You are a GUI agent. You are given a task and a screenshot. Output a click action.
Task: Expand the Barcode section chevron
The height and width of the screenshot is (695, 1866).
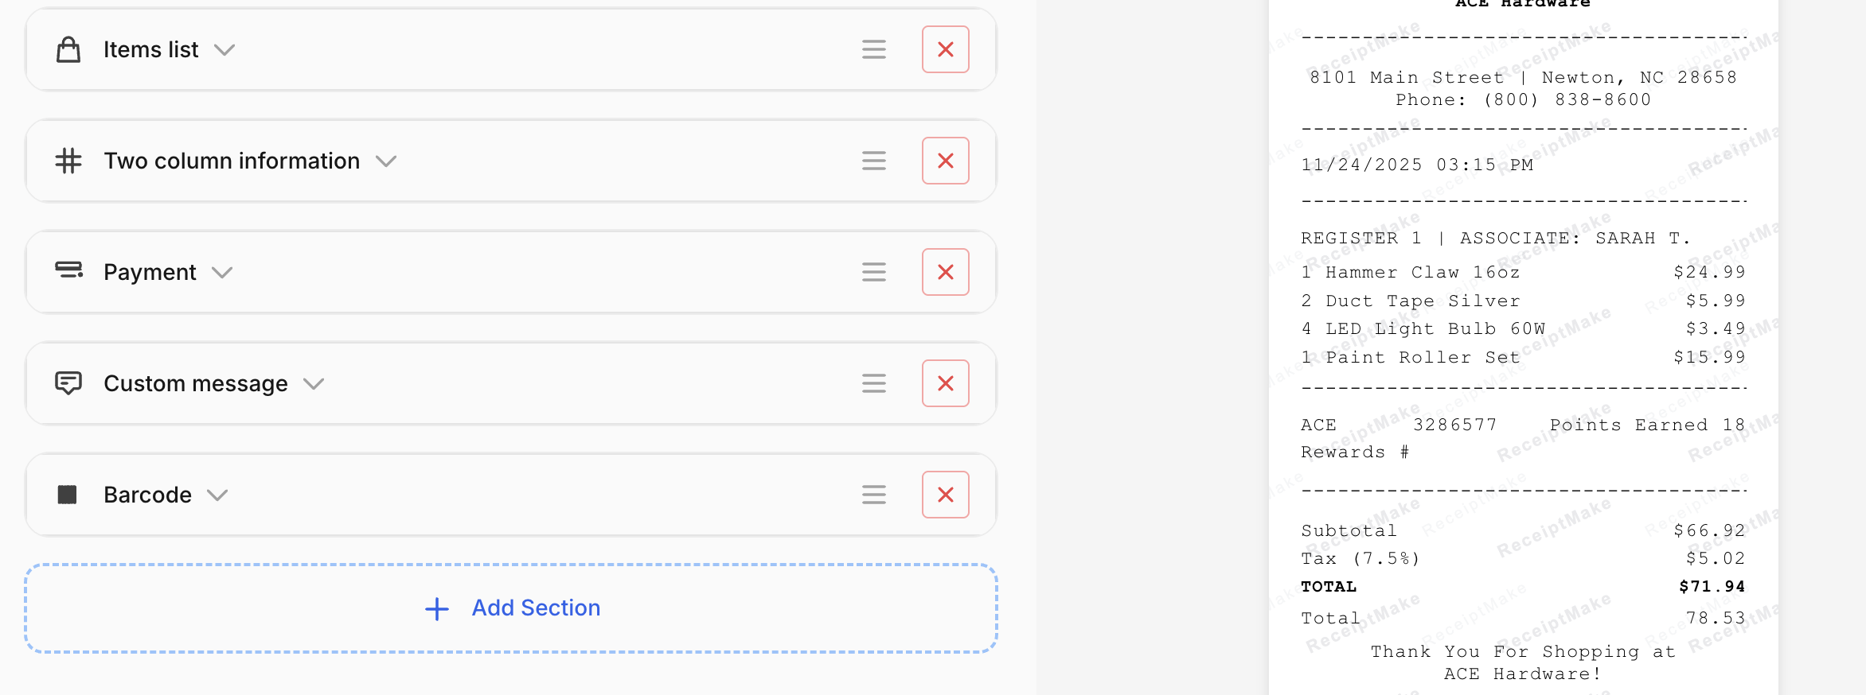coord(217,495)
